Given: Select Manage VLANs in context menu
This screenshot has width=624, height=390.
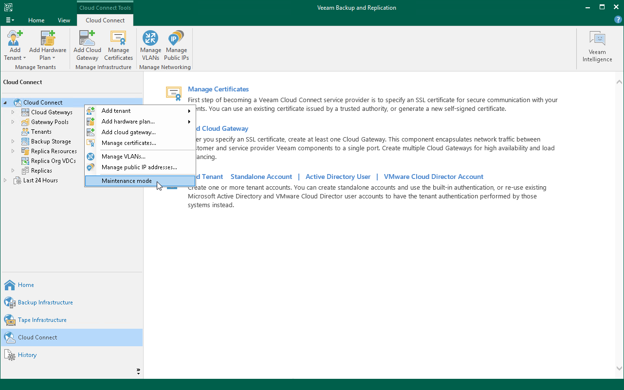Looking at the screenshot, I should click(x=140, y=157).
